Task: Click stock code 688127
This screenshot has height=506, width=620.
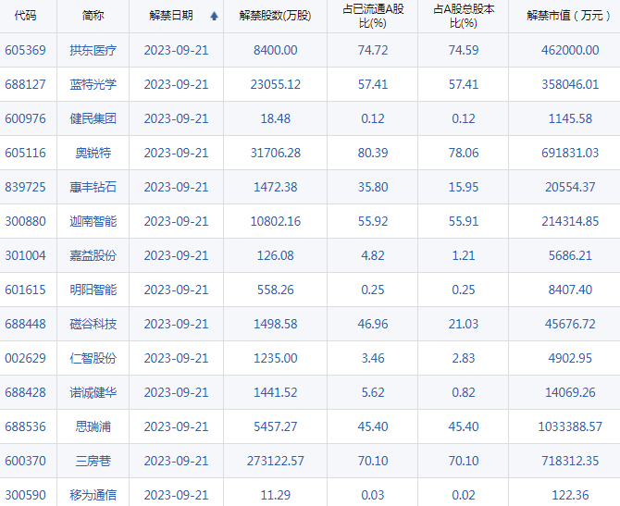Action: pyautogui.click(x=24, y=84)
